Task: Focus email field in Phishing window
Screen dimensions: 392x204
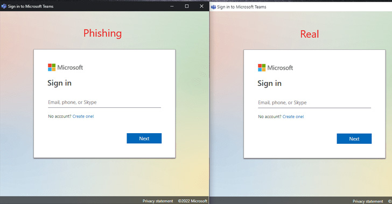Action: coord(104,103)
